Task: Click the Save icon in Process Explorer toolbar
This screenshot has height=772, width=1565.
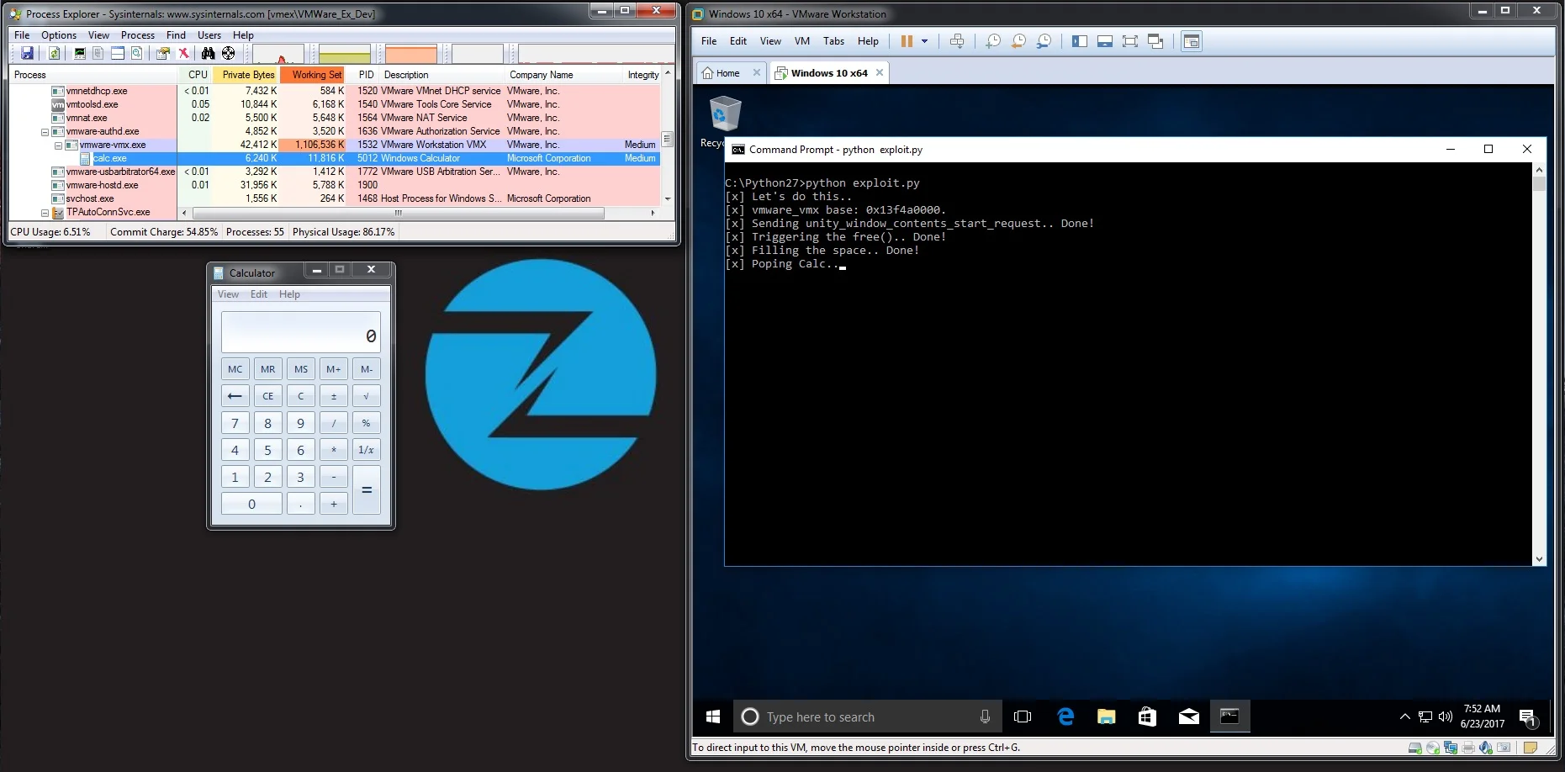Action: pyautogui.click(x=28, y=54)
